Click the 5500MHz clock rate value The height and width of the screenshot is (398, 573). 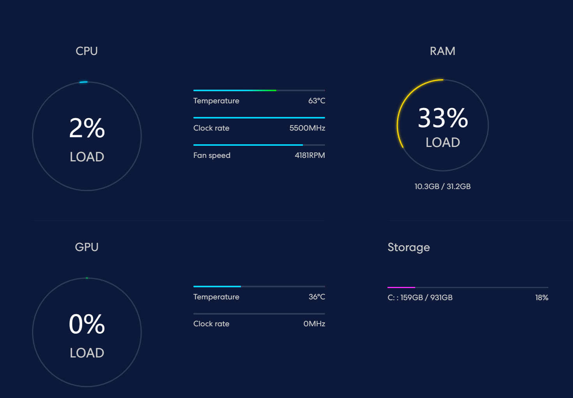pyautogui.click(x=307, y=128)
